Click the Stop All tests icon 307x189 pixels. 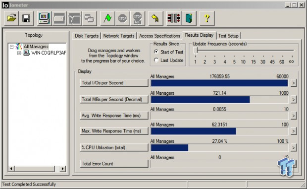(x=138, y=18)
